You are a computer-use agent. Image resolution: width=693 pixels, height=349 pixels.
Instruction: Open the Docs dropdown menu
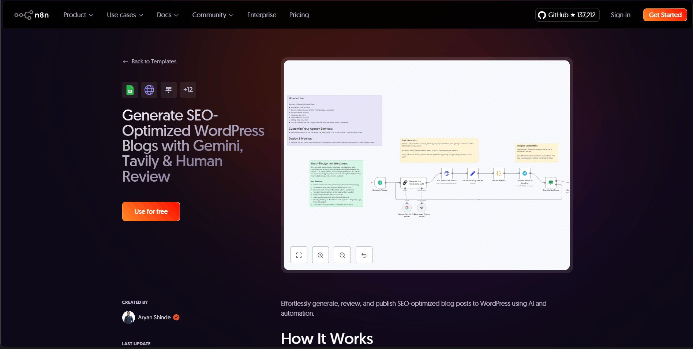point(168,15)
